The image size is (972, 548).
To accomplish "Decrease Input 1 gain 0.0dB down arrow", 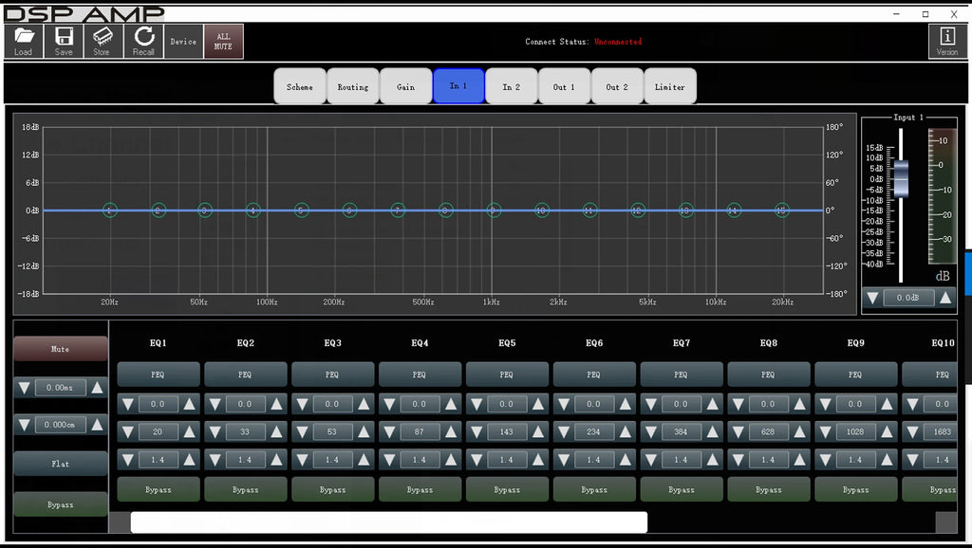I will 873,298.
